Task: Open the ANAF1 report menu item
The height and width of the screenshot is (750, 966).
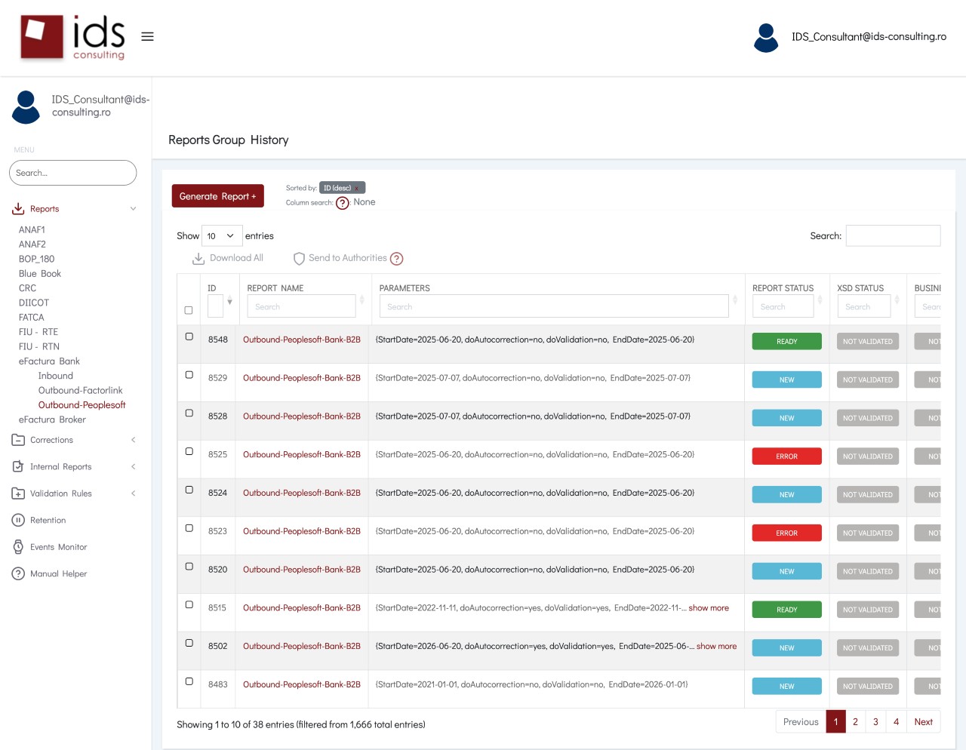Action: [x=32, y=230]
